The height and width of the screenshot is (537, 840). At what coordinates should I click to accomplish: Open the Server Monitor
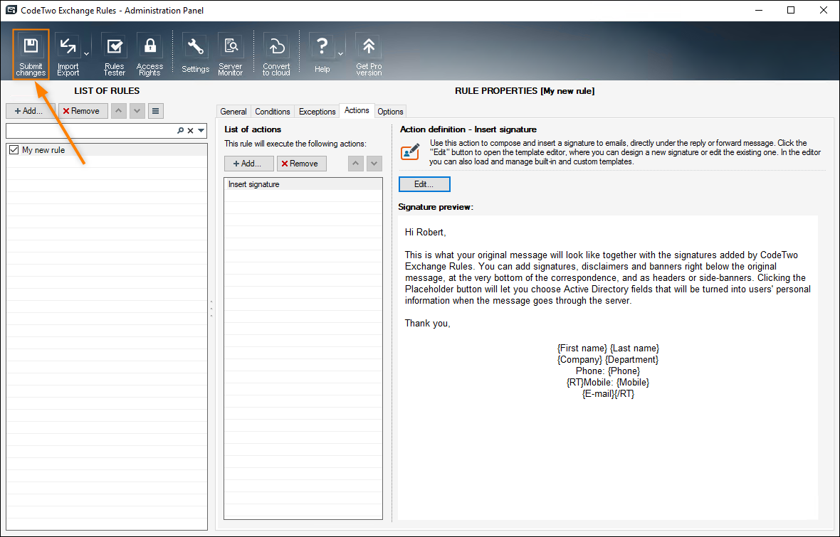coord(231,54)
